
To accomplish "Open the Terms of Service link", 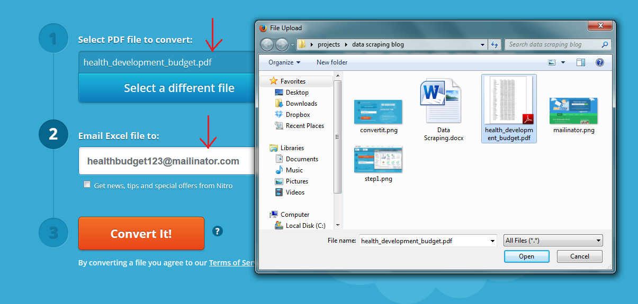I will pyautogui.click(x=232, y=263).
